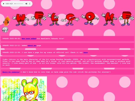
Task: Open audio player more options menu
Action: coord(30,4)
